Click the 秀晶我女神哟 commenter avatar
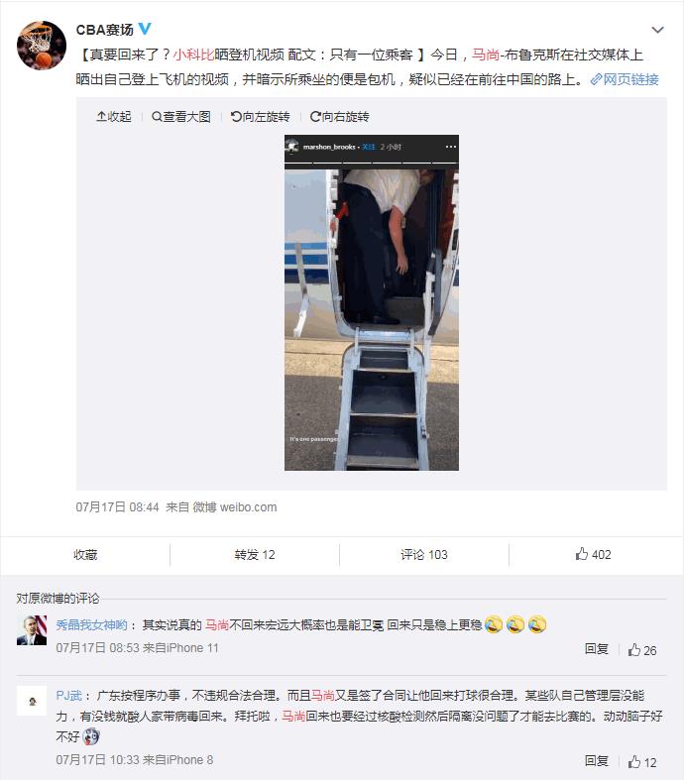Viewport: 684px width, 780px height. coord(32,630)
